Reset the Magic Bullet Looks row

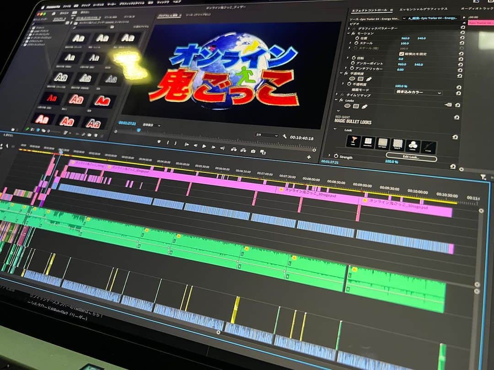[456, 118]
